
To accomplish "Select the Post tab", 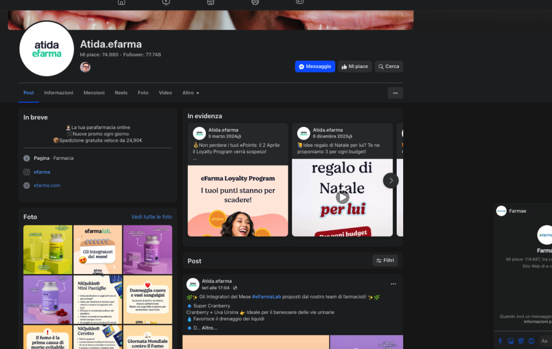I will pyautogui.click(x=29, y=93).
